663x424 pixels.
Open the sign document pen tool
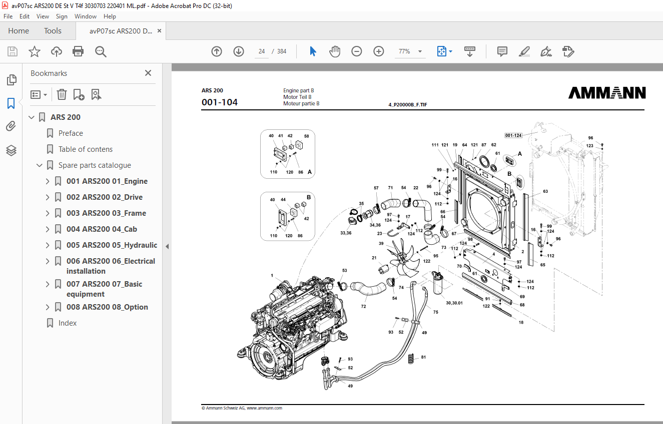546,51
